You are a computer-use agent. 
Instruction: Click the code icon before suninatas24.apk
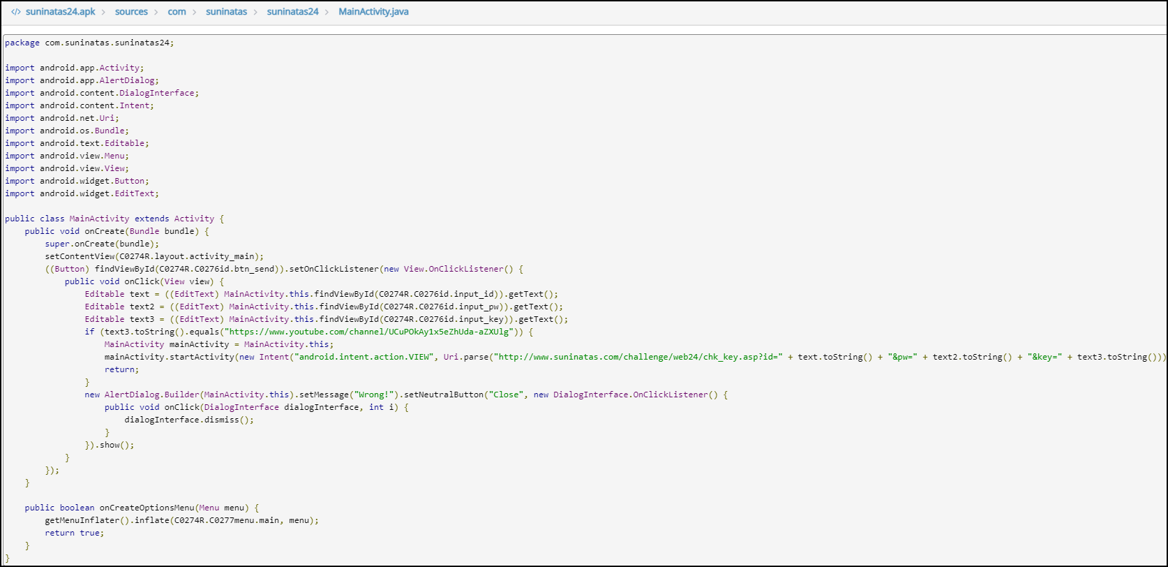(x=16, y=12)
